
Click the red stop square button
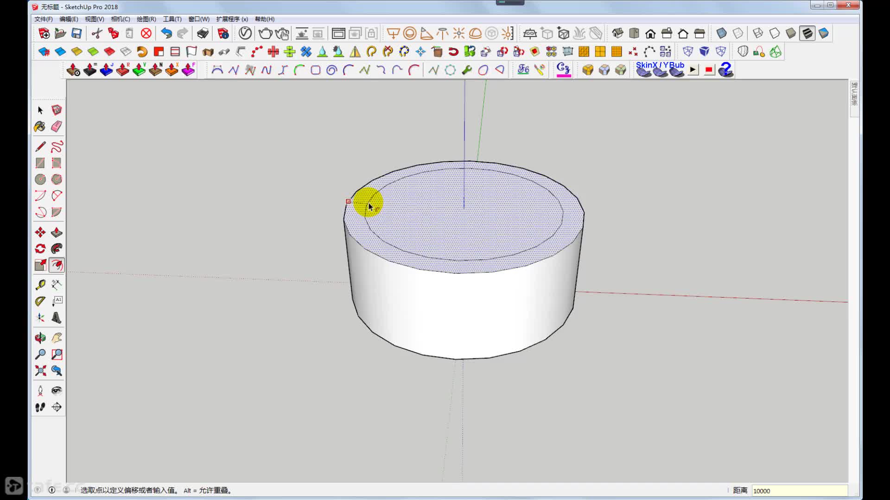click(x=709, y=70)
